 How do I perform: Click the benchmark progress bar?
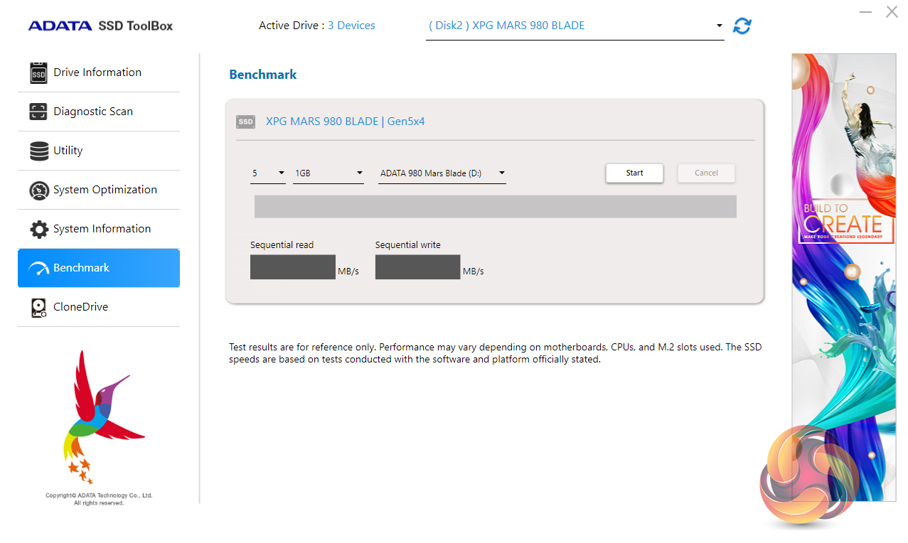pyautogui.click(x=496, y=206)
